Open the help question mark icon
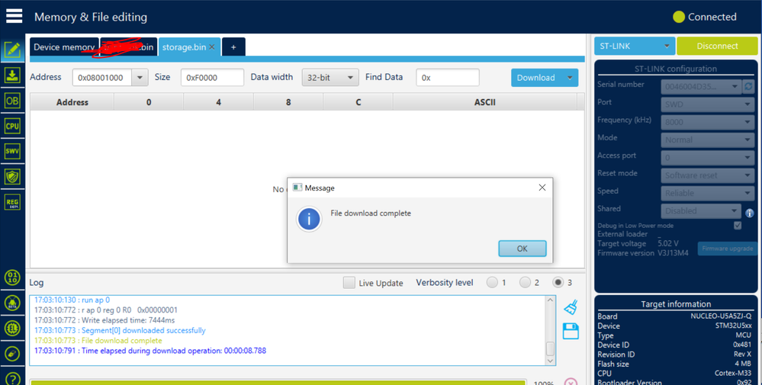 tap(12, 378)
